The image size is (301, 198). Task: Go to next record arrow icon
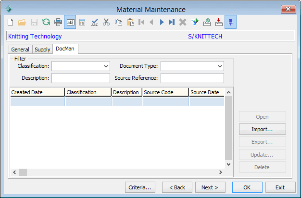pos(162,22)
